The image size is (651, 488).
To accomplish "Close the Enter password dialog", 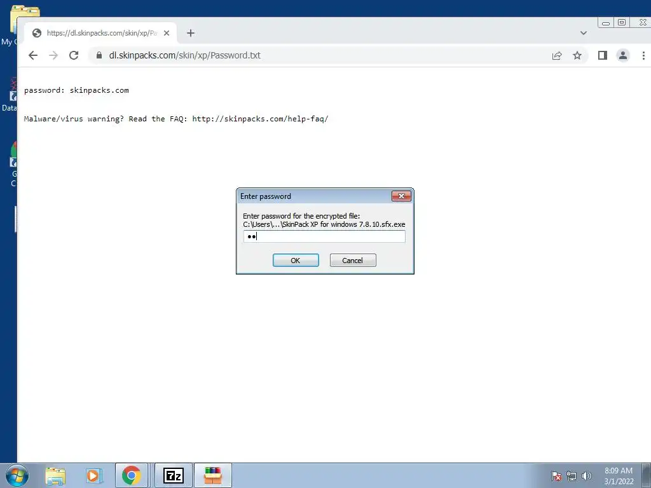I will click(402, 196).
